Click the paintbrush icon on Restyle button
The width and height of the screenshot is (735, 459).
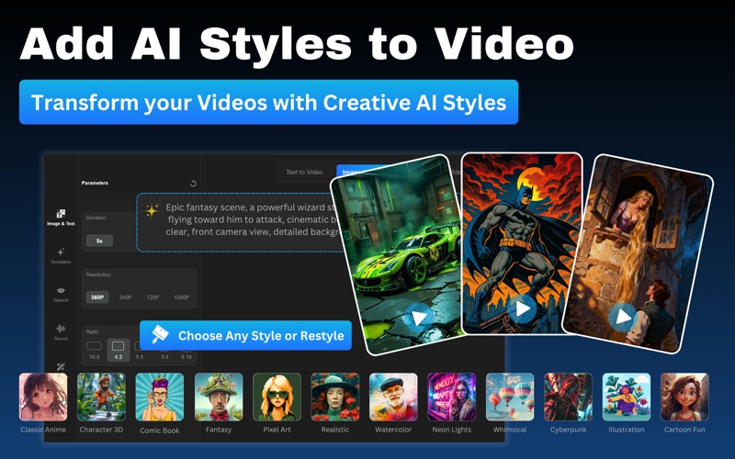point(160,335)
